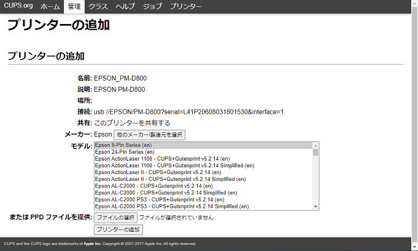Open the プリンター tab

point(185,6)
